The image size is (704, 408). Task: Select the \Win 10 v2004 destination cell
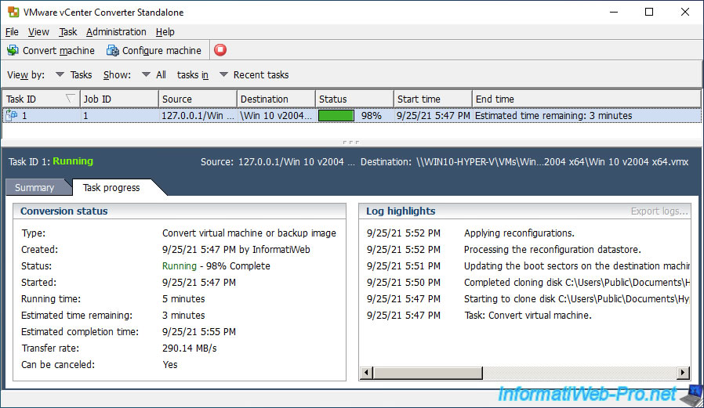[276, 116]
